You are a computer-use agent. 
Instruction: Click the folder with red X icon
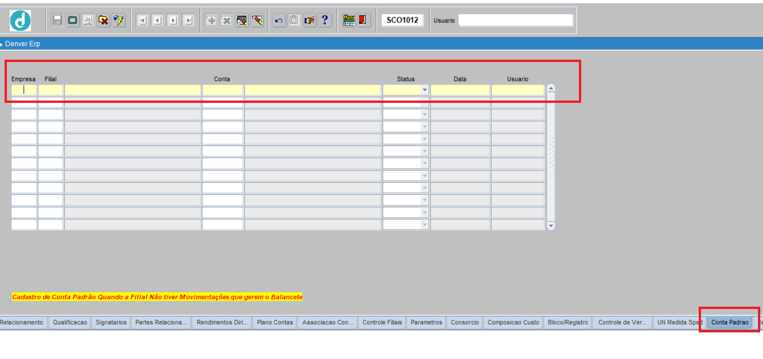click(x=104, y=20)
